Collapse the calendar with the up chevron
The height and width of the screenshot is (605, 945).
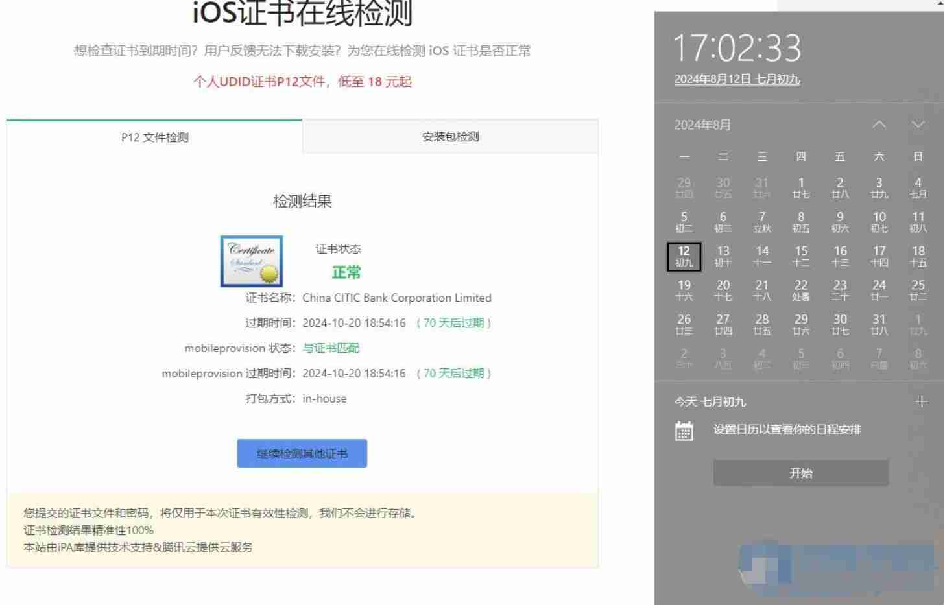pyautogui.click(x=879, y=124)
